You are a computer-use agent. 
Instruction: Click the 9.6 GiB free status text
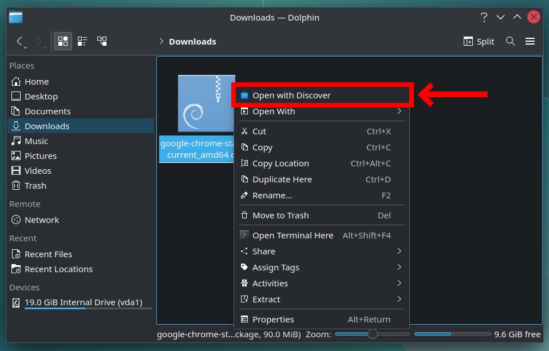pos(517,334)
